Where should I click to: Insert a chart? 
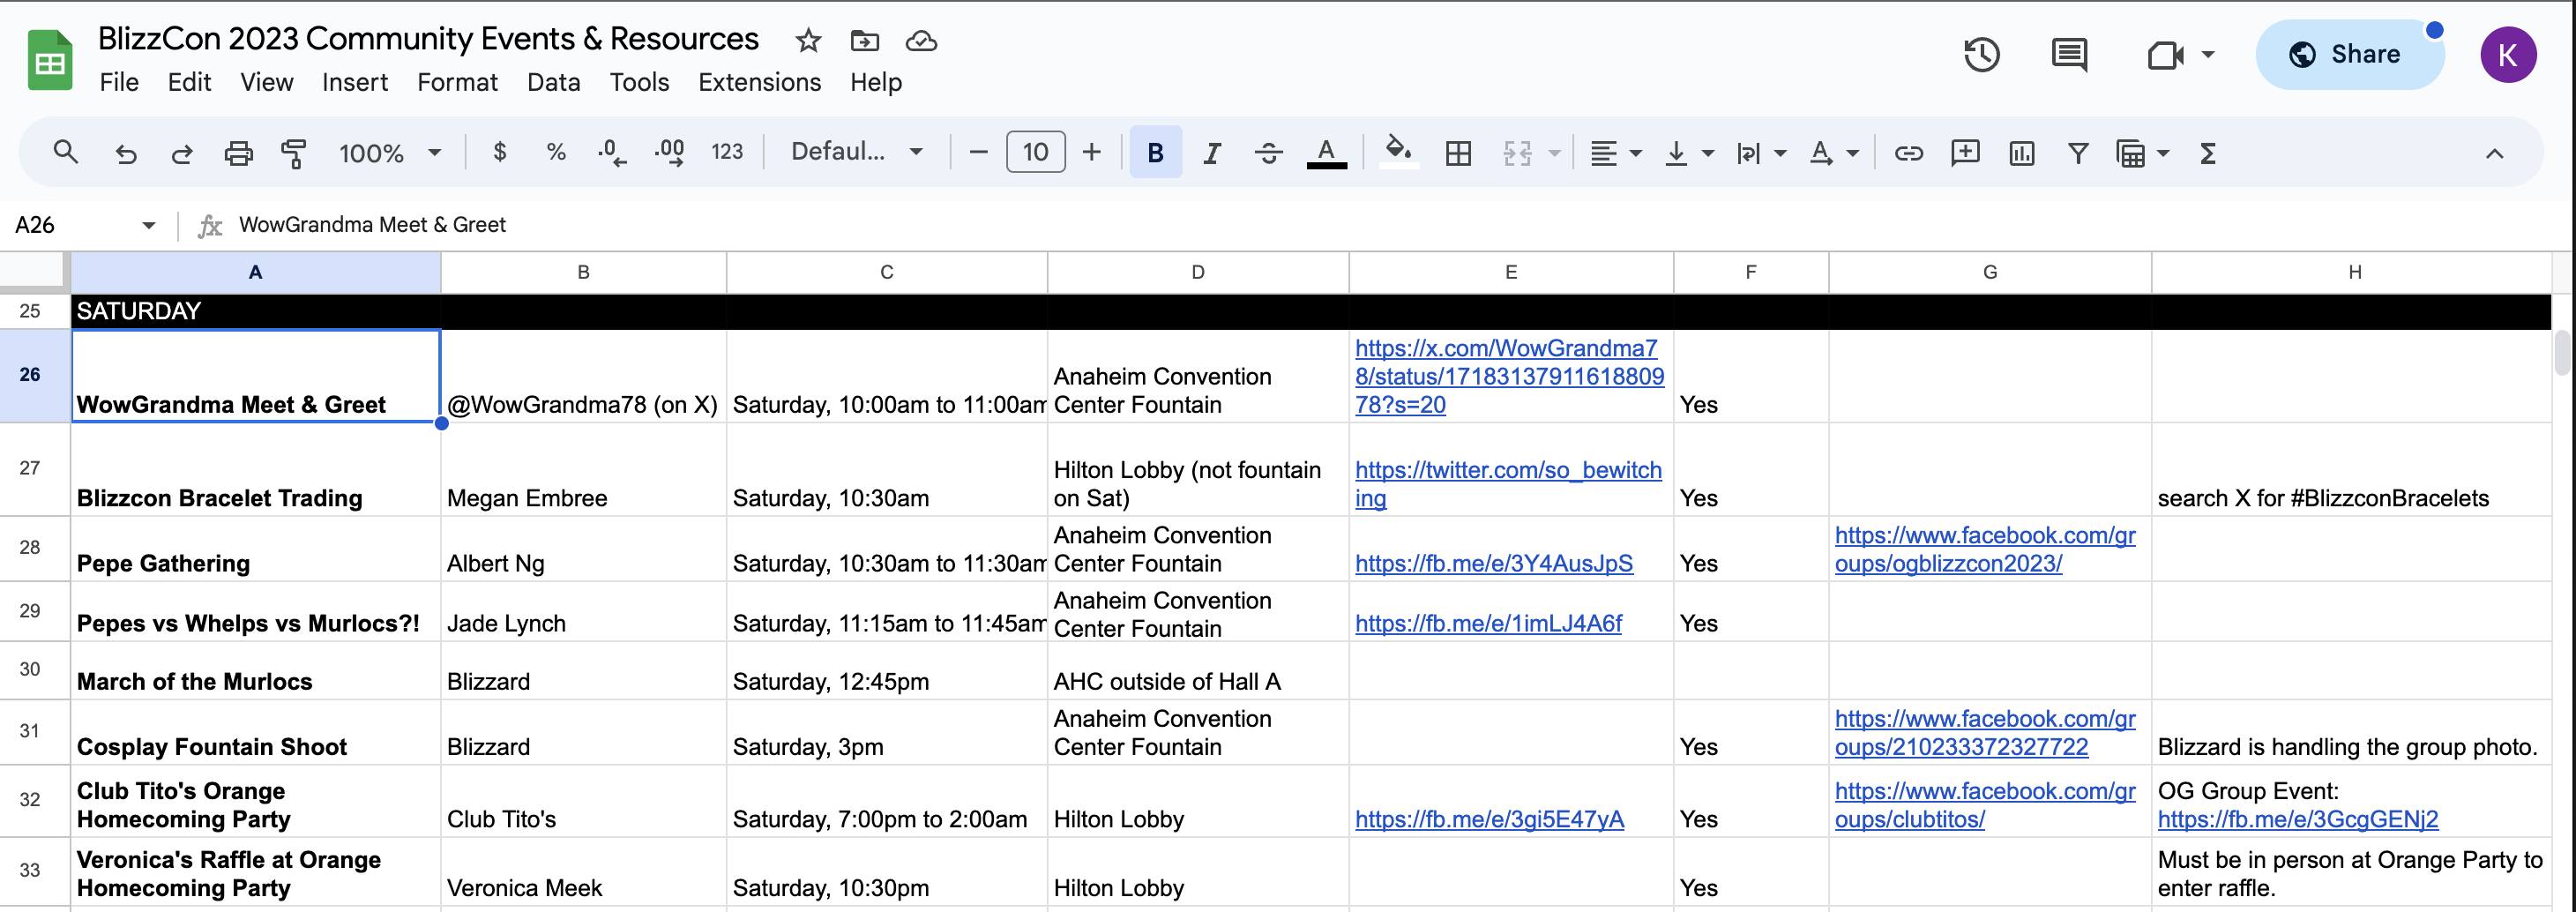(x=2022, y=153)
